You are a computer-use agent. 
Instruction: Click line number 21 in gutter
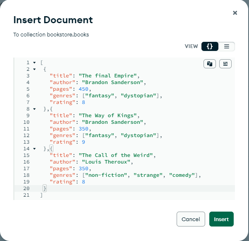[26, 195]
